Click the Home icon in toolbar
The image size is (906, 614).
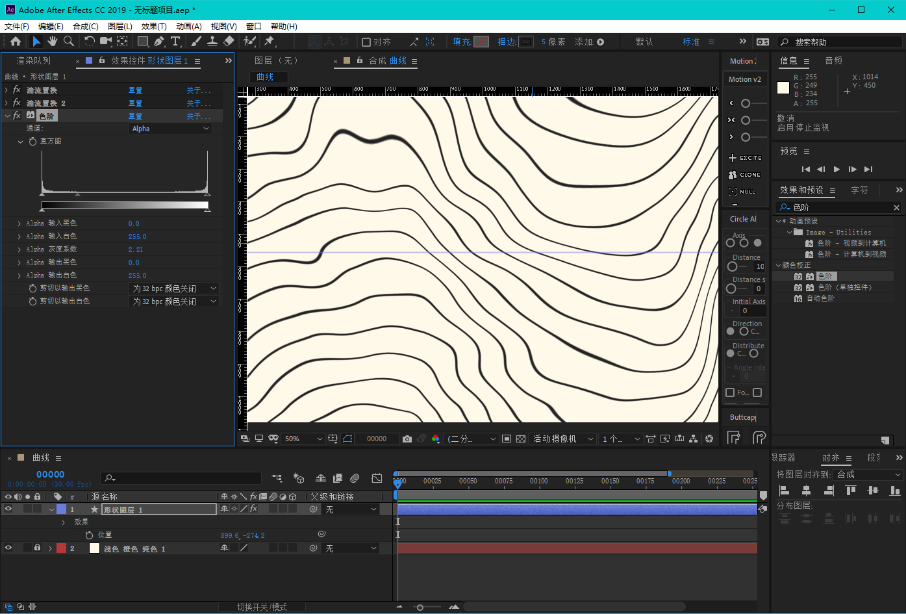(16, 42)
